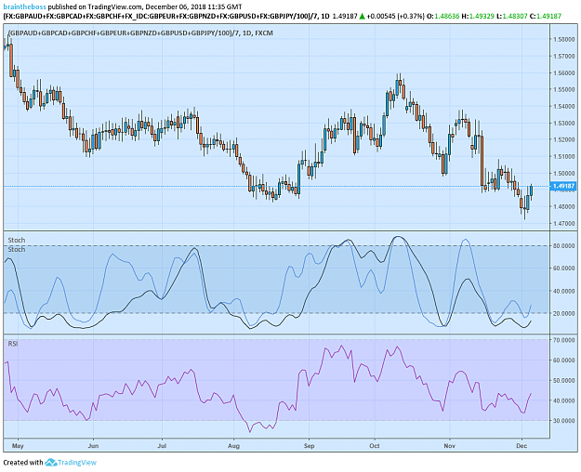Screen dimensions: 581x472
Task: Click the header change value +0.00545 (+0.37%)
Action: [x=396, y=17]
